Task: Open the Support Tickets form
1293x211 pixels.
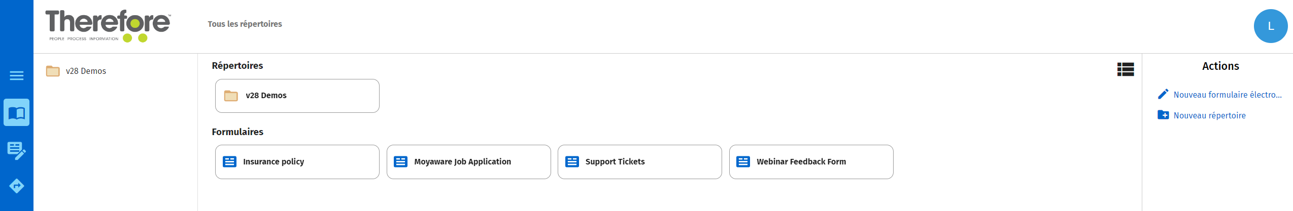Action: click(639, 162)
